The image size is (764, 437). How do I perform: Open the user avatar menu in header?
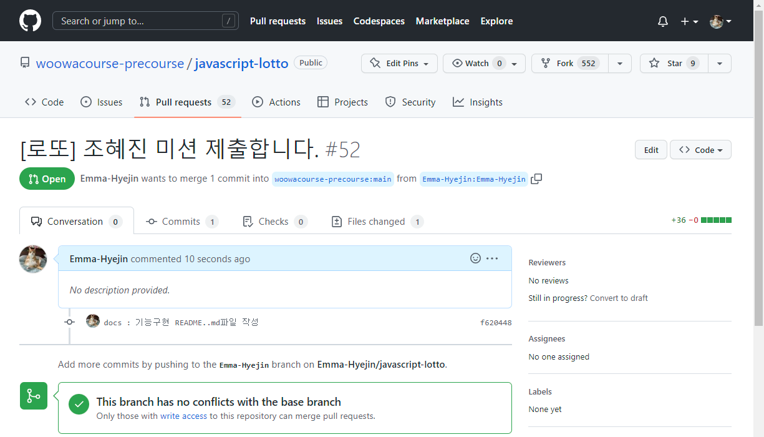[720, 21]
